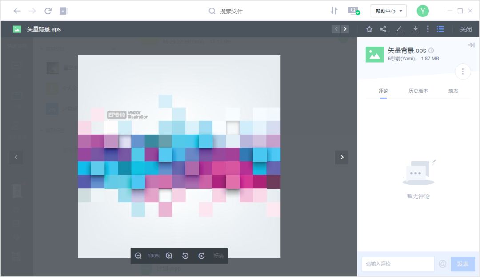Image resolution: width=480 pixels, height=277 pixels.
Task: Rotate image counterclockwise
Action: [185, 256]
